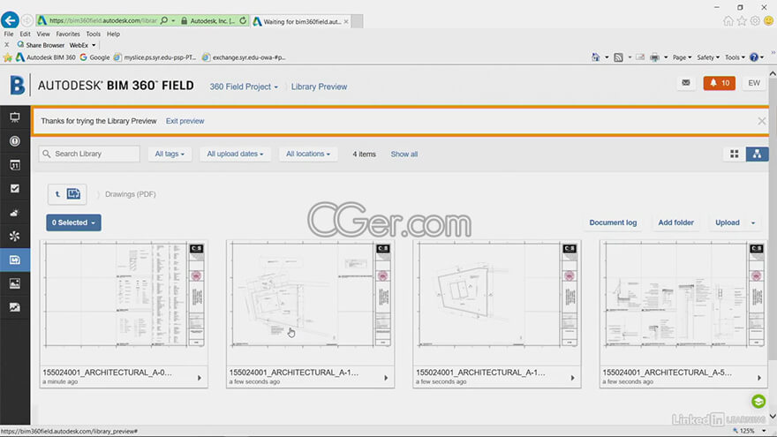Click the library root folder icon

tap(73, 193)
